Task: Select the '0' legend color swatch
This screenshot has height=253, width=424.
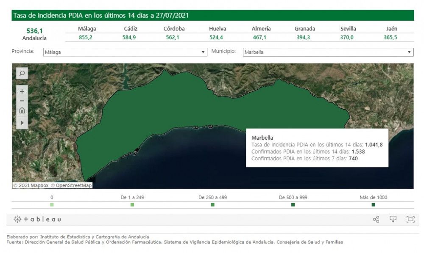Action: [52, 205]
